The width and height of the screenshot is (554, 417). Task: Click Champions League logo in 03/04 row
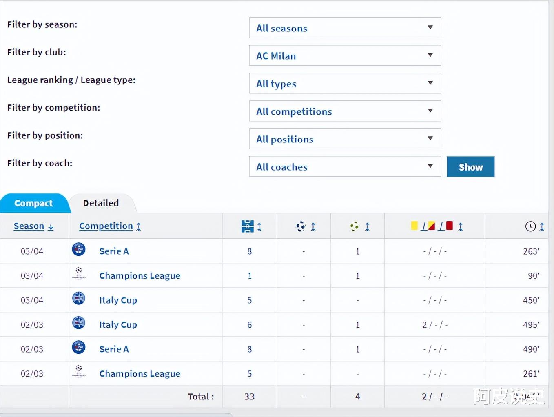pyautogui.click(x=79, y=273)
